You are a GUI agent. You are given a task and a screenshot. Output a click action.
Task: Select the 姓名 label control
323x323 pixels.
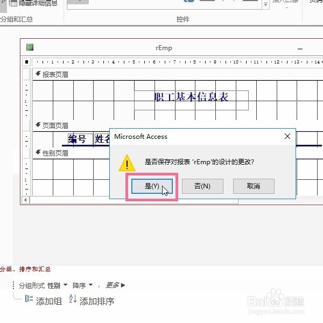click(102, 139)
